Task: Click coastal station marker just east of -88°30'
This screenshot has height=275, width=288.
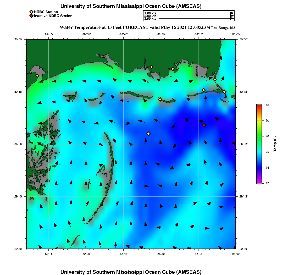Action: (x=173, y=69)
